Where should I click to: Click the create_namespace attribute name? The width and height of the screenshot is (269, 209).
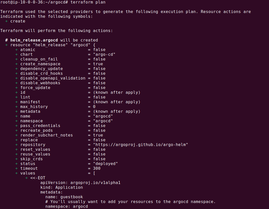tap(40, 64)
